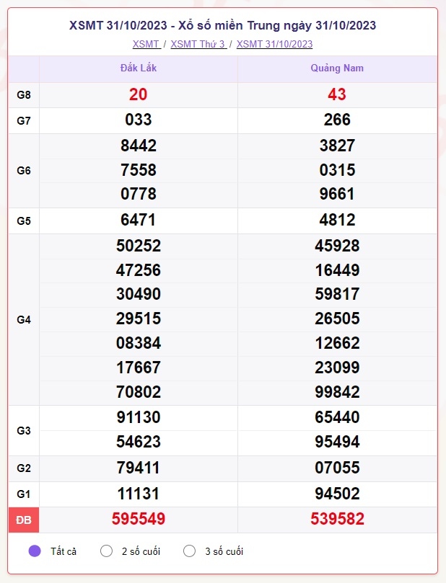The width and height of the screenshot is (446, 583).
Task: Click the G1 number 94502
Action: (337, 494)
